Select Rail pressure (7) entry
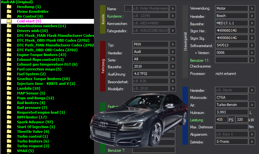The image size is (259, 154). 32,108
